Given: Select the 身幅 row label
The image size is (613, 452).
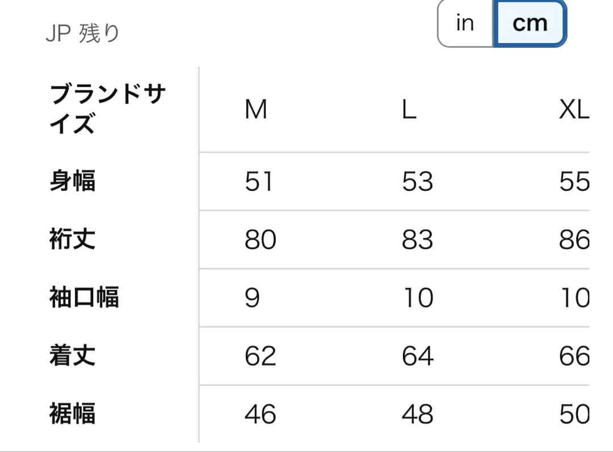Looking at the screenshot, I should (71, 182).
